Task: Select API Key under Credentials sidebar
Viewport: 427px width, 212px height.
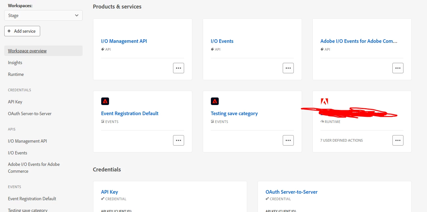Action: (15, 102)
